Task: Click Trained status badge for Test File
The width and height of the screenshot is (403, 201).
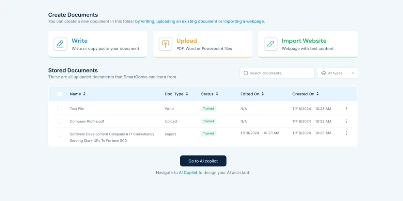Action: coord(209,108)
